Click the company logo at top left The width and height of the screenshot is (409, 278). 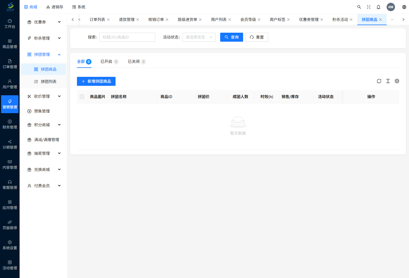[10, 7]
